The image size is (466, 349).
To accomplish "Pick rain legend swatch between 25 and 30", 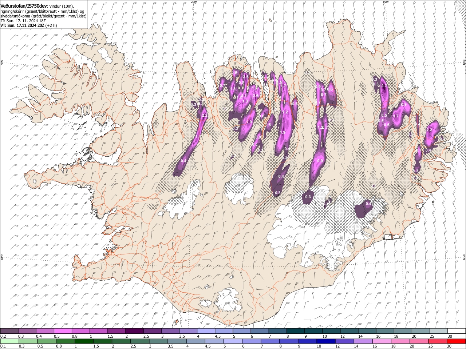I will tap(438, 341).
